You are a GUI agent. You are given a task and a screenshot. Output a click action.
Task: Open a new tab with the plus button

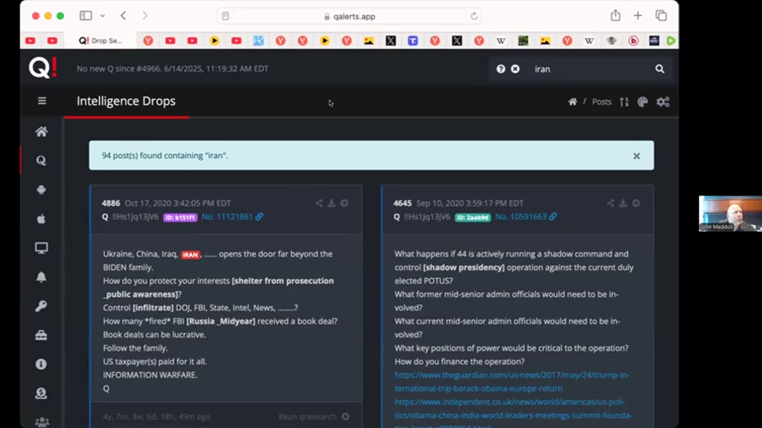tap(638, 16)
